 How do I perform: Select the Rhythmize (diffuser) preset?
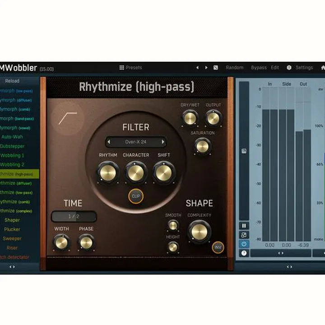coord(17,183)
